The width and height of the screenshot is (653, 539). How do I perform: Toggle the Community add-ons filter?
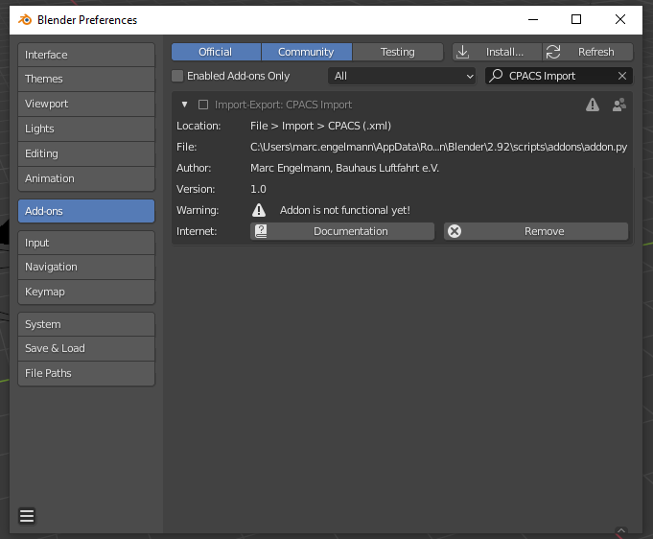click(x=307, y=52)
